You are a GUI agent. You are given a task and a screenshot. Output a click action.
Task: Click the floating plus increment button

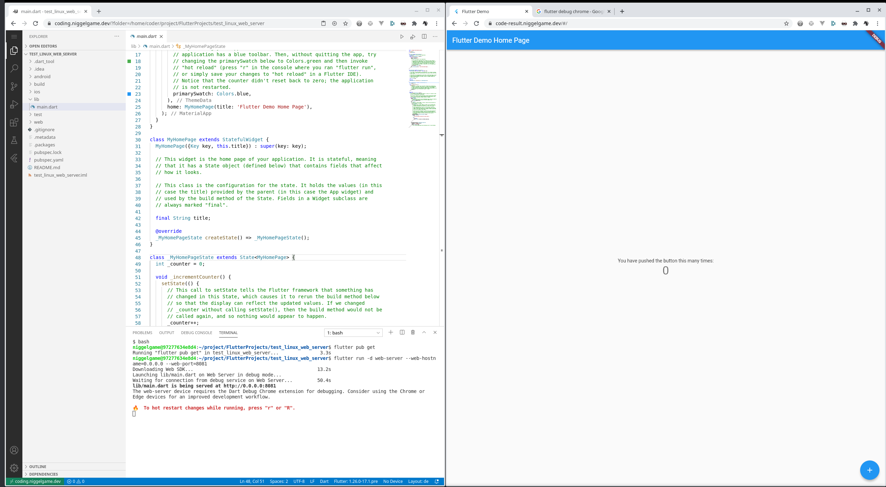click(x=869, y=470)
